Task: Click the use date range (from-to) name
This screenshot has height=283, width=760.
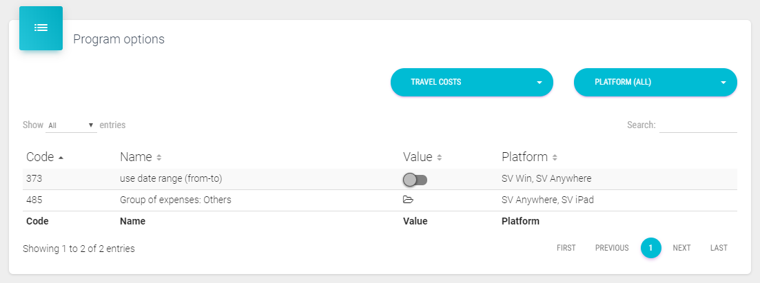Action: tap(171, 178)
